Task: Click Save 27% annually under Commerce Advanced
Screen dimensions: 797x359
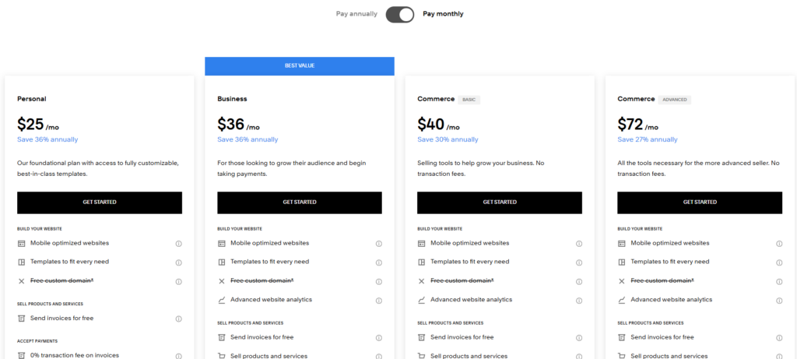Action: pyautogui.click(x=648, y=140)
